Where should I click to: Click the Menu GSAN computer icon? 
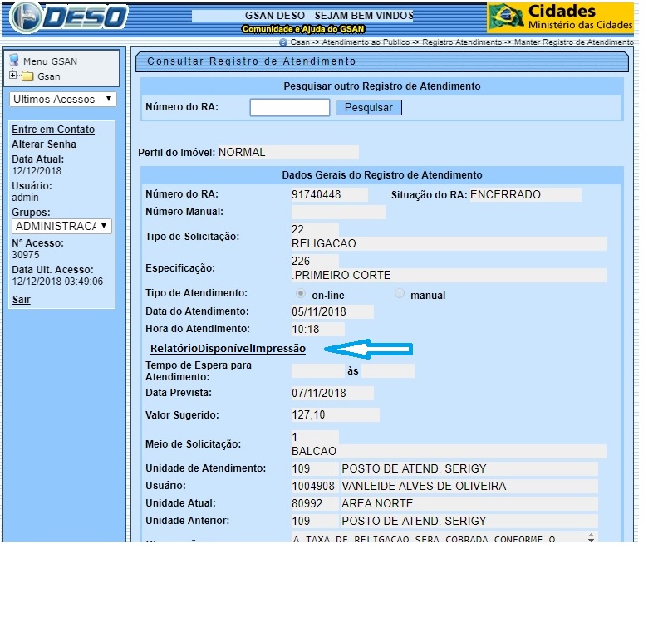point(14,61)
